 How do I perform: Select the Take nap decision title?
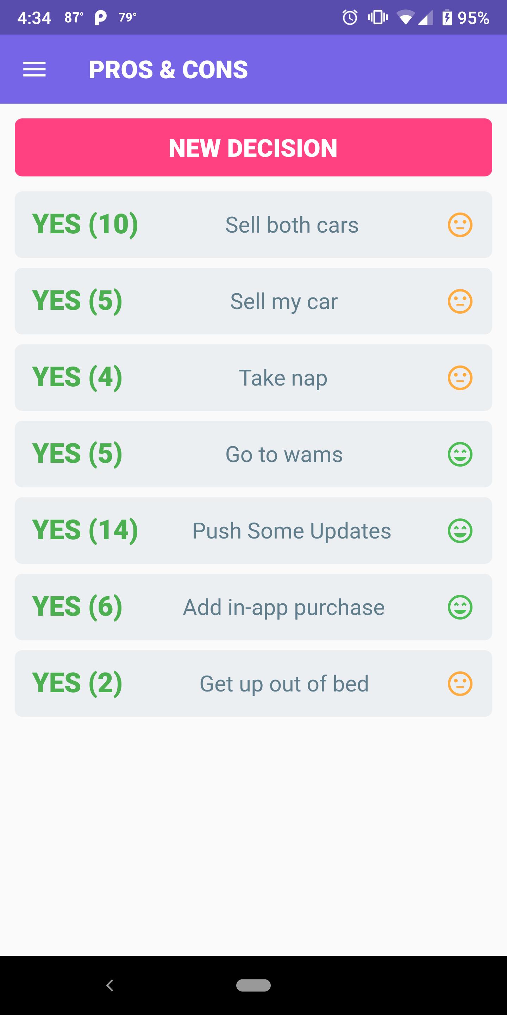283,378
